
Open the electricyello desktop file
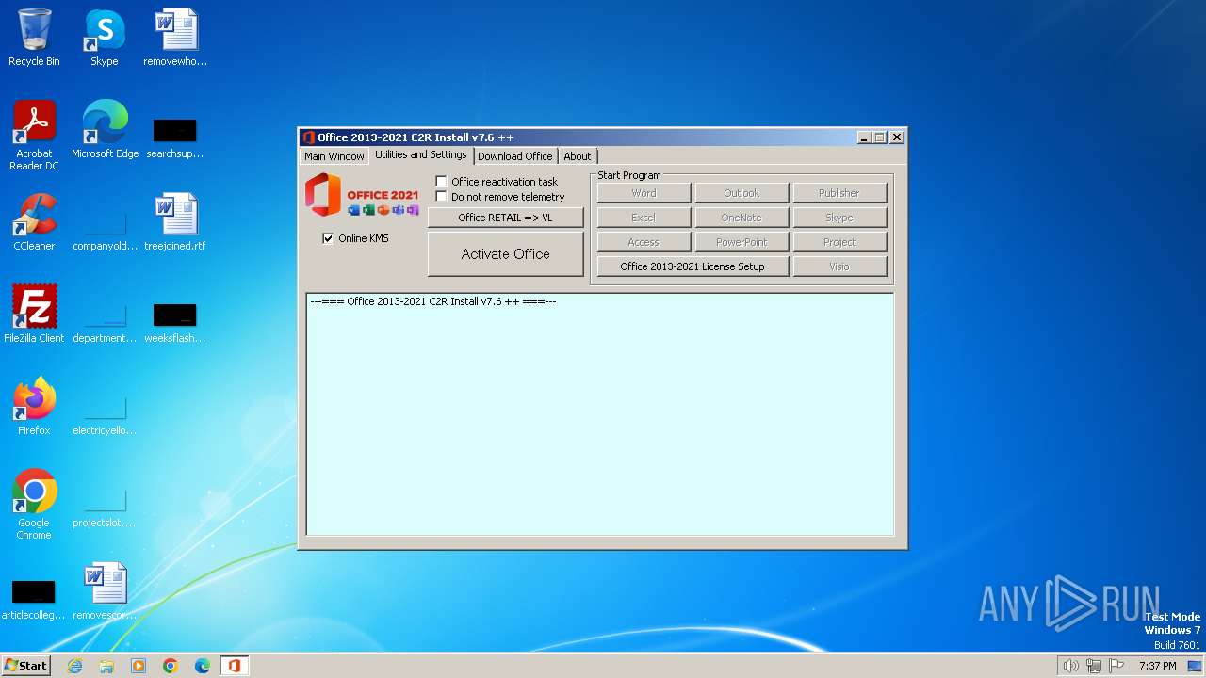coord(105,414)
